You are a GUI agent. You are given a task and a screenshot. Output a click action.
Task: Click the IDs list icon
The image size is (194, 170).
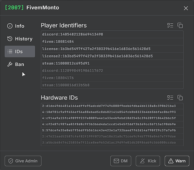[x=10, y=51]
